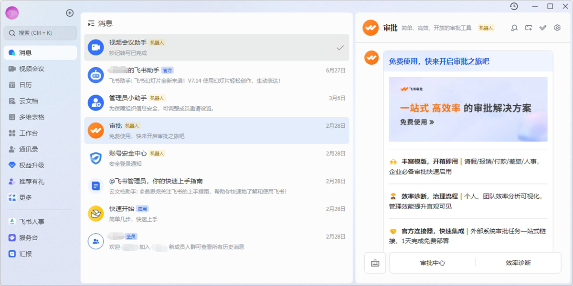Image resolution: width=573 pixels, height=286 pixels.
Task: Open the 免费使用，快来开启审批之旅吧 card title
Action: point(439,61)
